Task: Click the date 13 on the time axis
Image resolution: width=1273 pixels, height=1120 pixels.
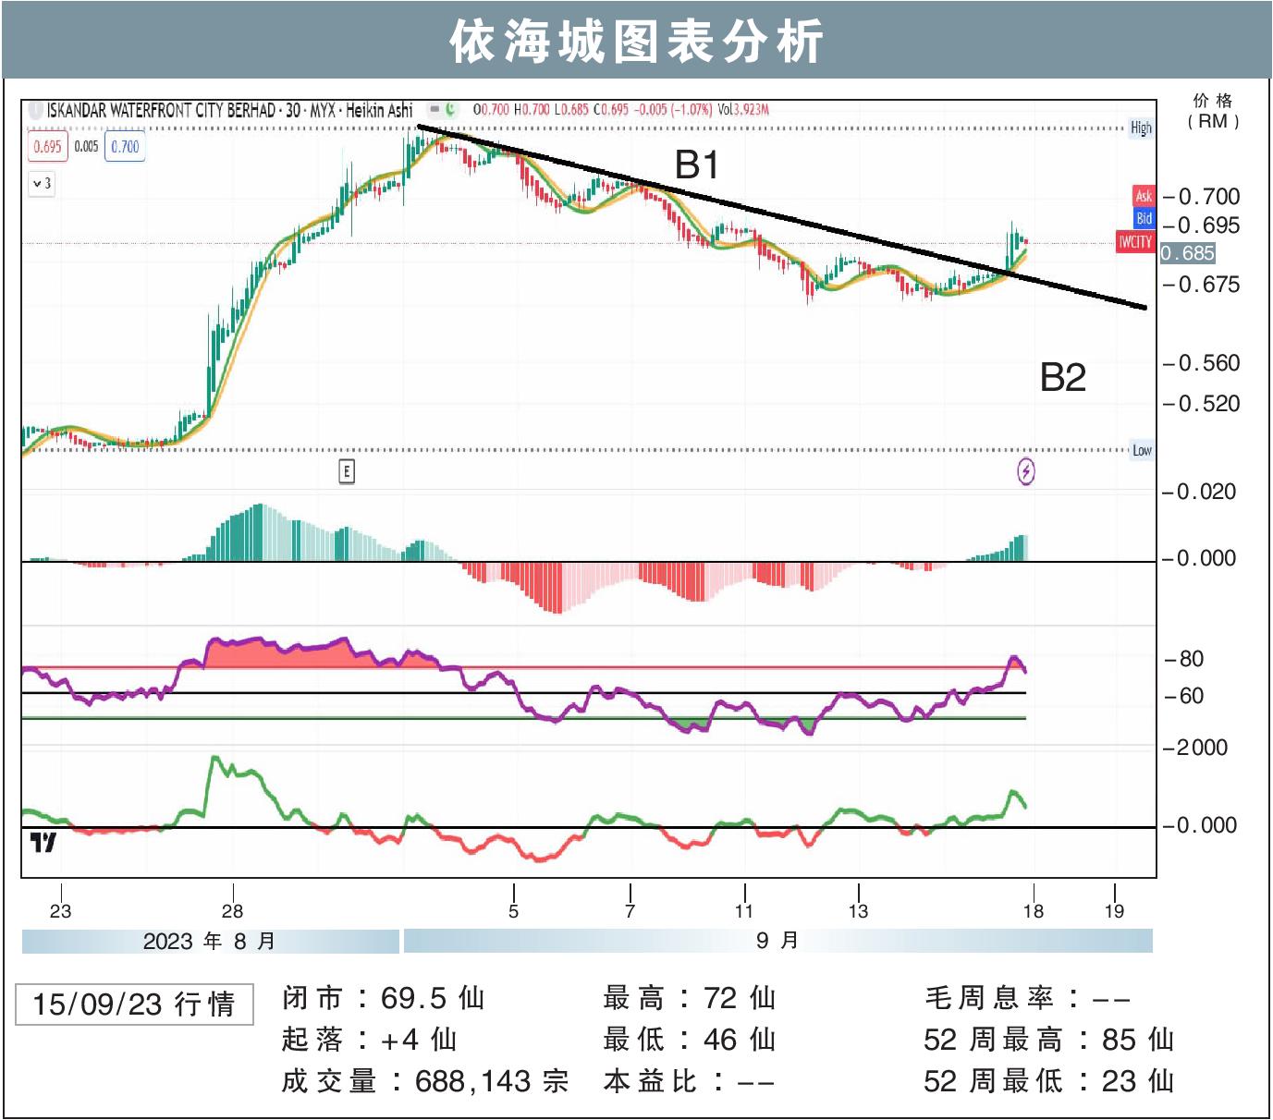Action: (x=858, y=911)
